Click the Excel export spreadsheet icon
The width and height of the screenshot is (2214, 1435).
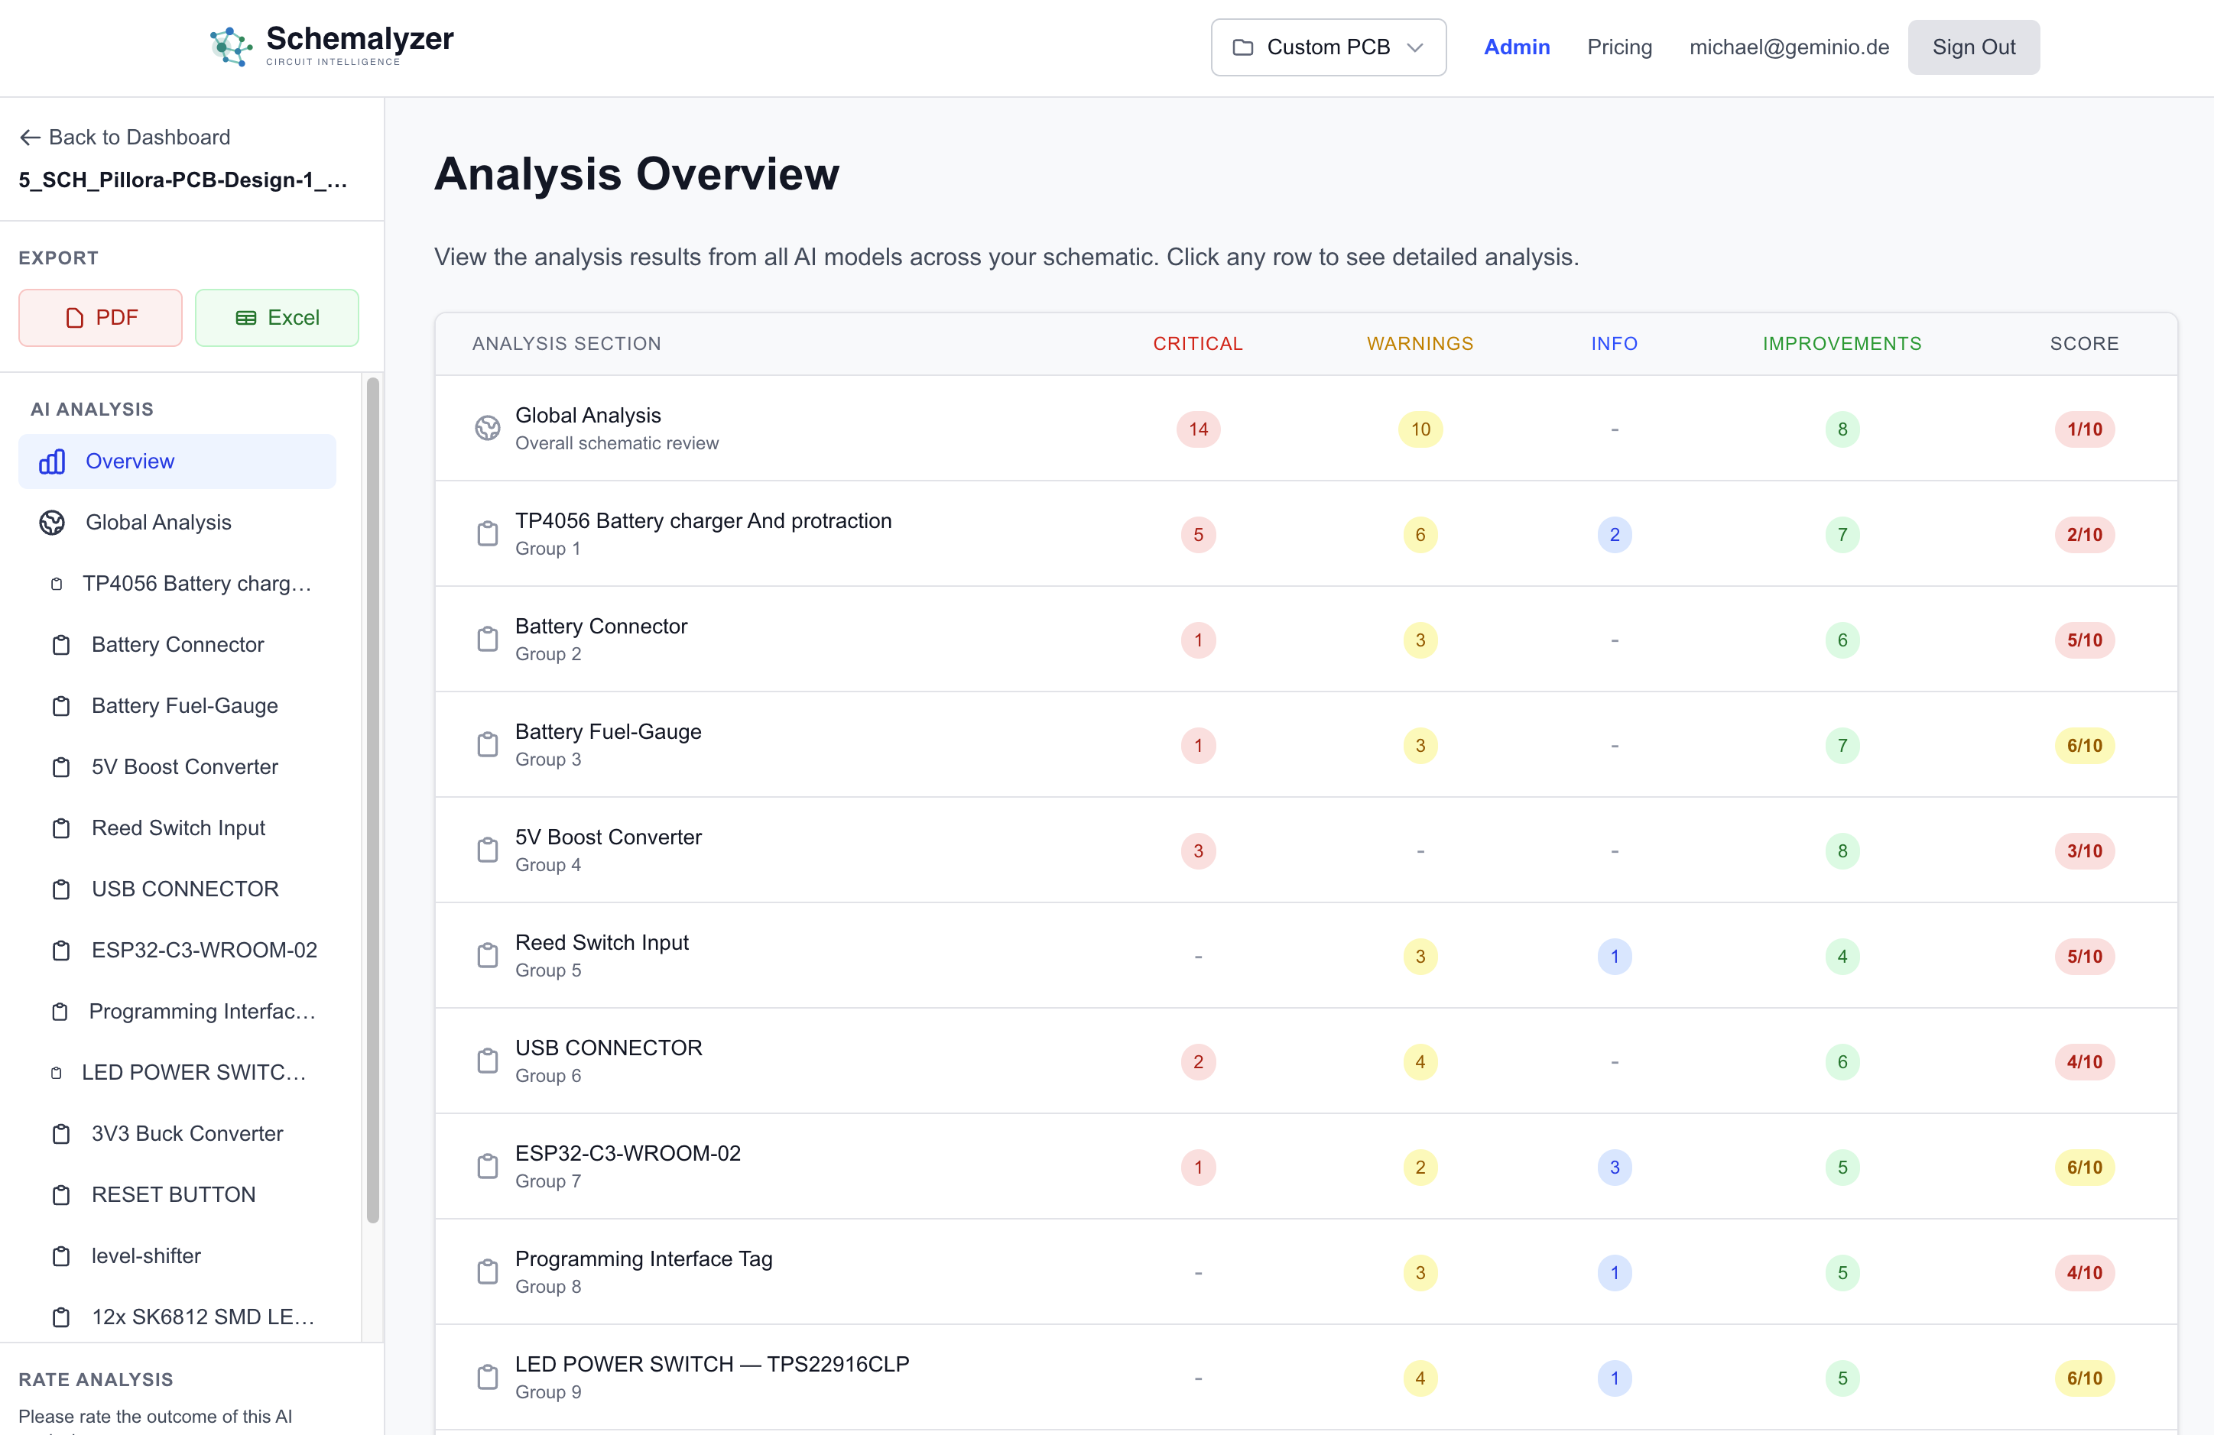tap(246, 317)
